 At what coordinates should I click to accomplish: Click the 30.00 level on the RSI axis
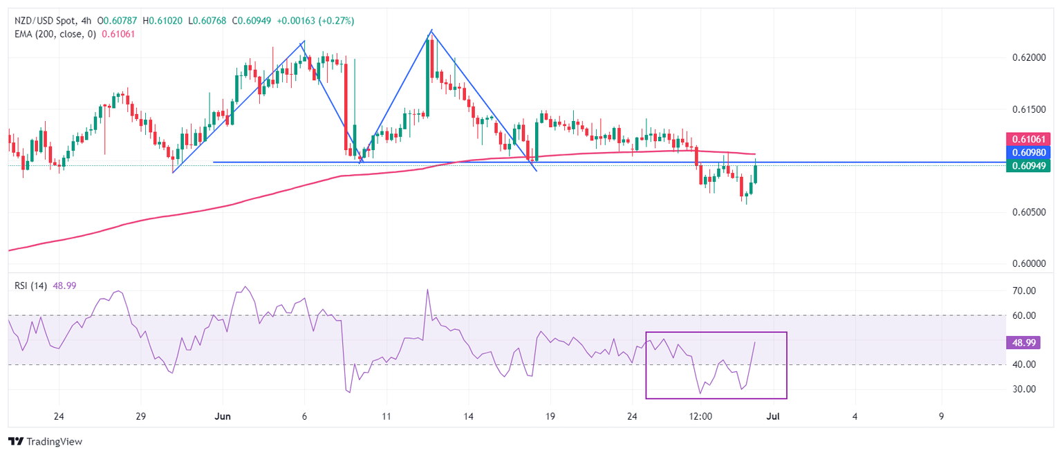coord(1023,389)
